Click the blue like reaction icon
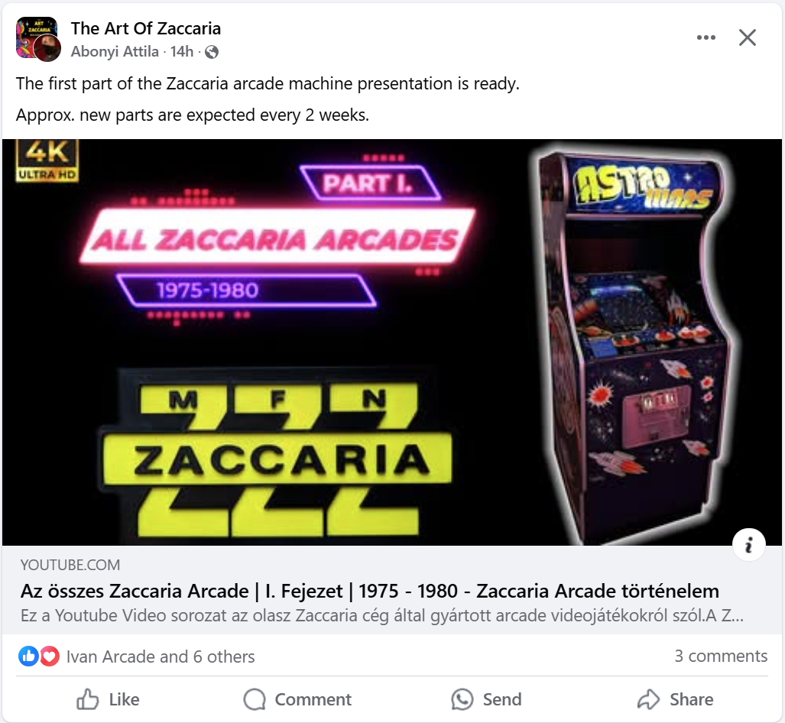 tap(28, 656)
